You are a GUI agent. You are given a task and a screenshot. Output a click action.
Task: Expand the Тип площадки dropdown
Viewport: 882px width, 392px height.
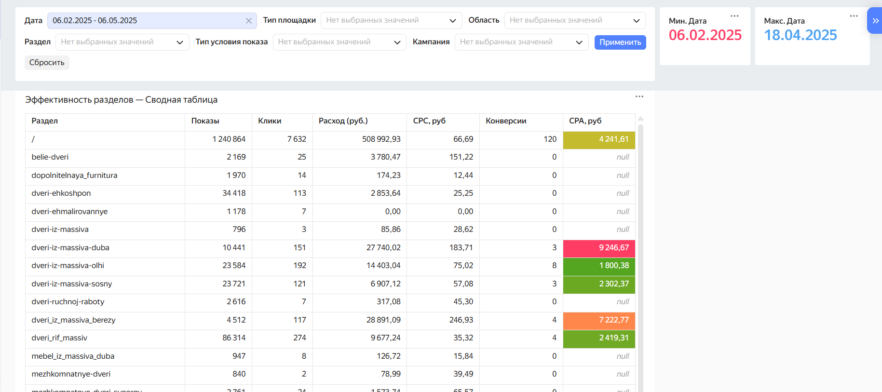[391, 20]
